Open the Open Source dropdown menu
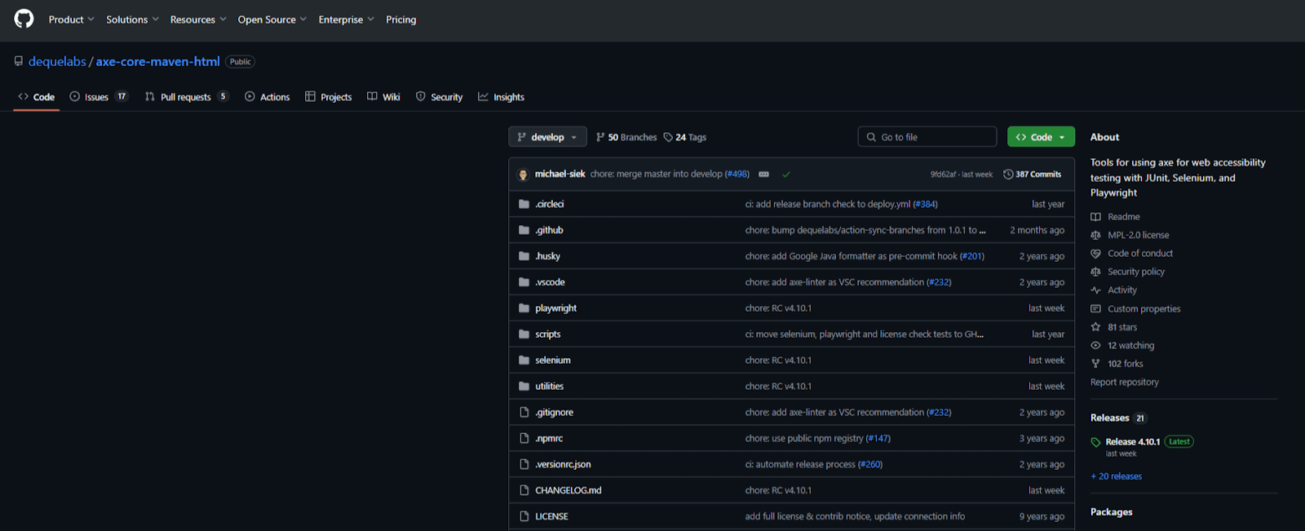 [272, 20]
